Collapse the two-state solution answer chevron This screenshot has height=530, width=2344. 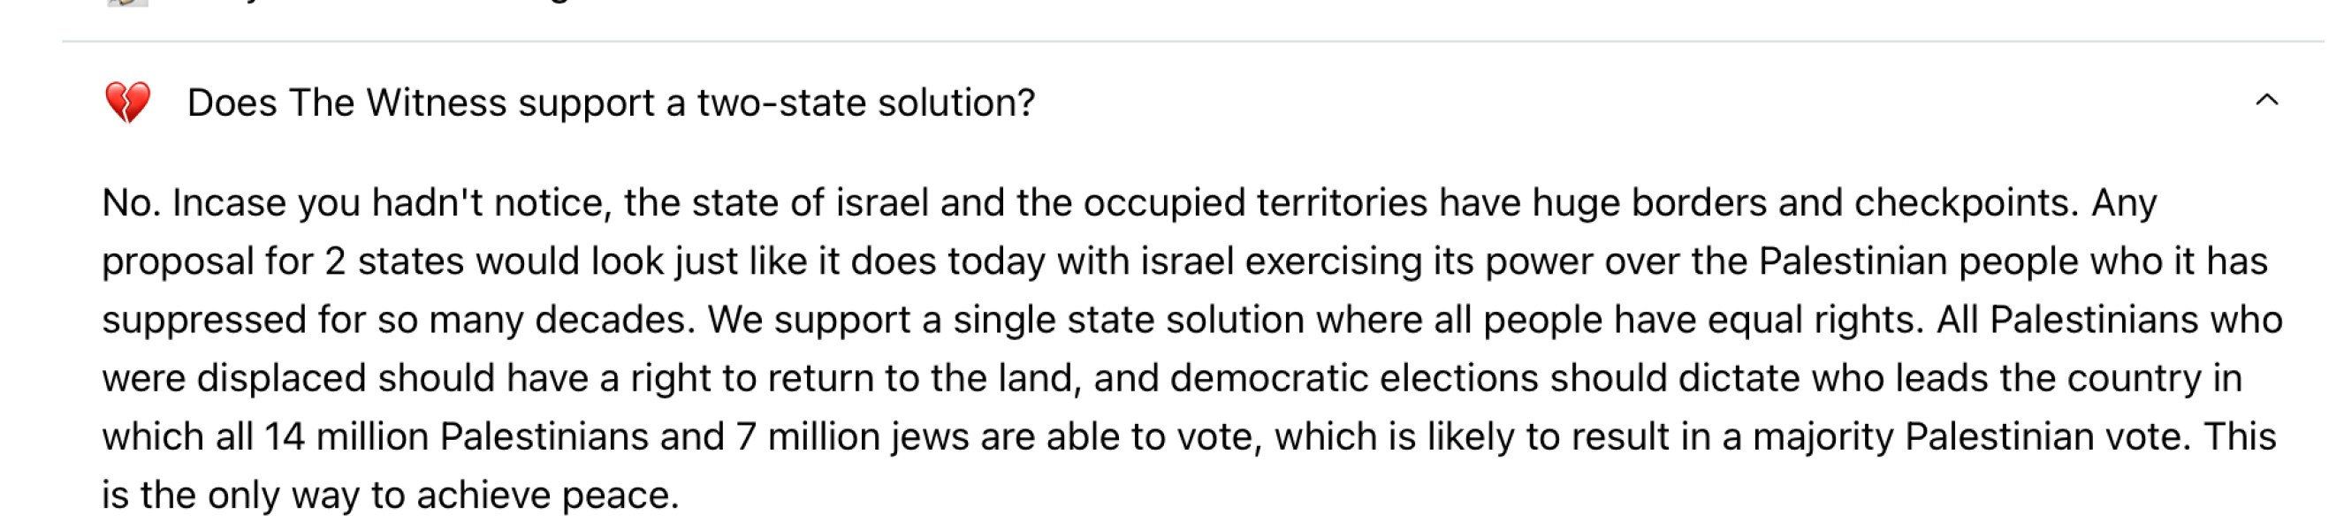(x=2265, y=101)
